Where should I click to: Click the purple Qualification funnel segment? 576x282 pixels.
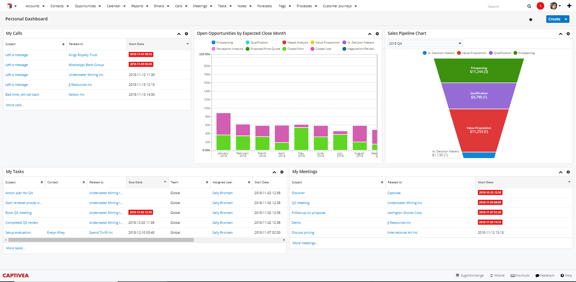(479, 96)
